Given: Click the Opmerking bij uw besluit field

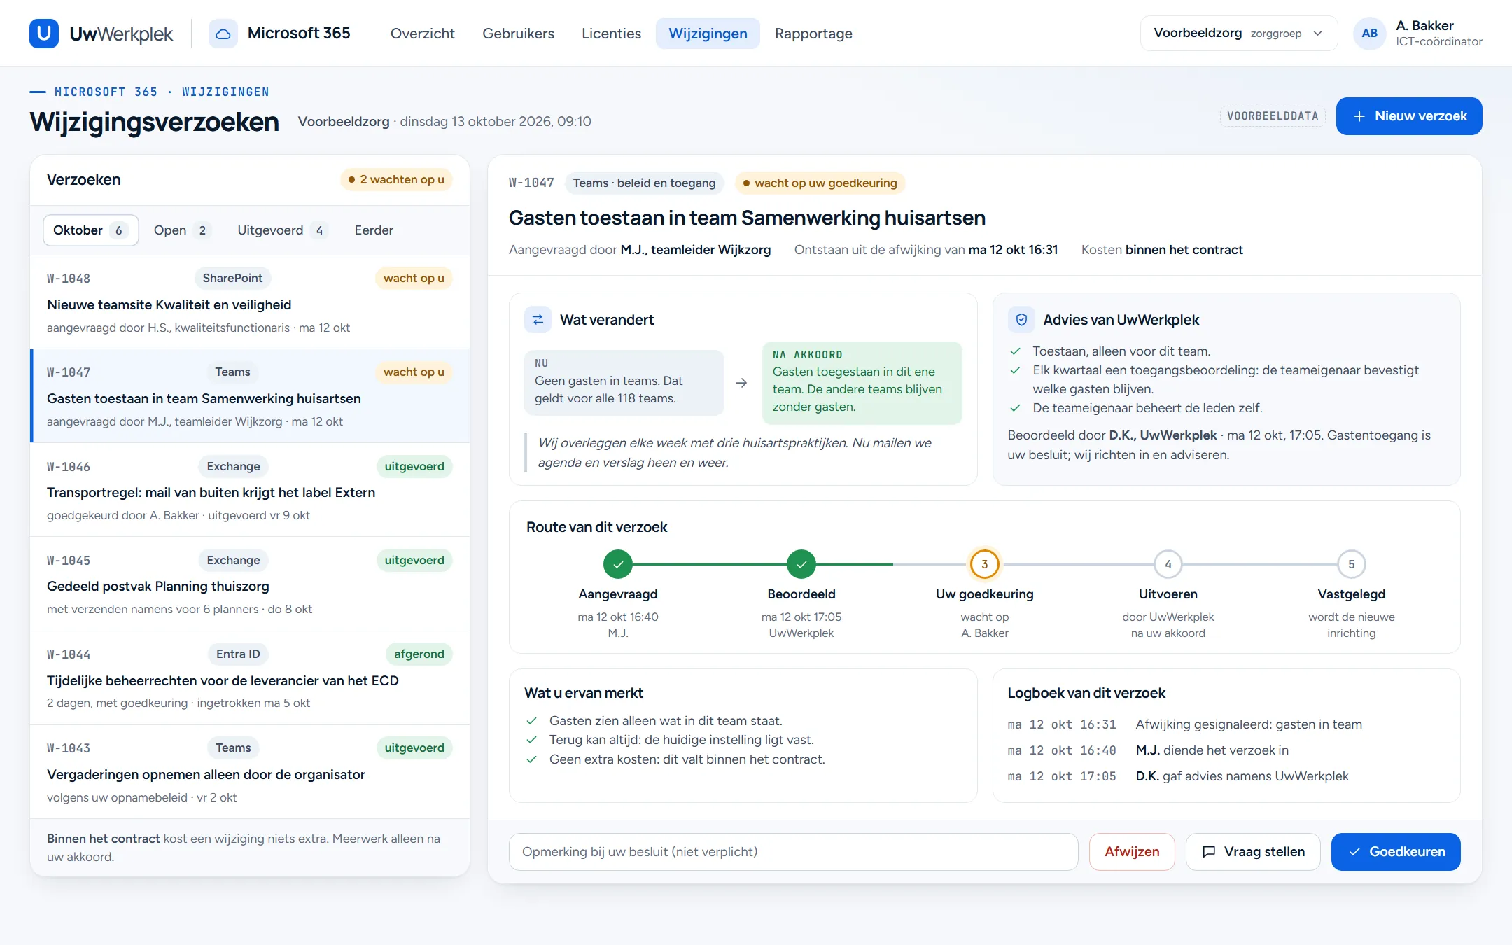Looking at the screenshot, I should coord(793,852).
